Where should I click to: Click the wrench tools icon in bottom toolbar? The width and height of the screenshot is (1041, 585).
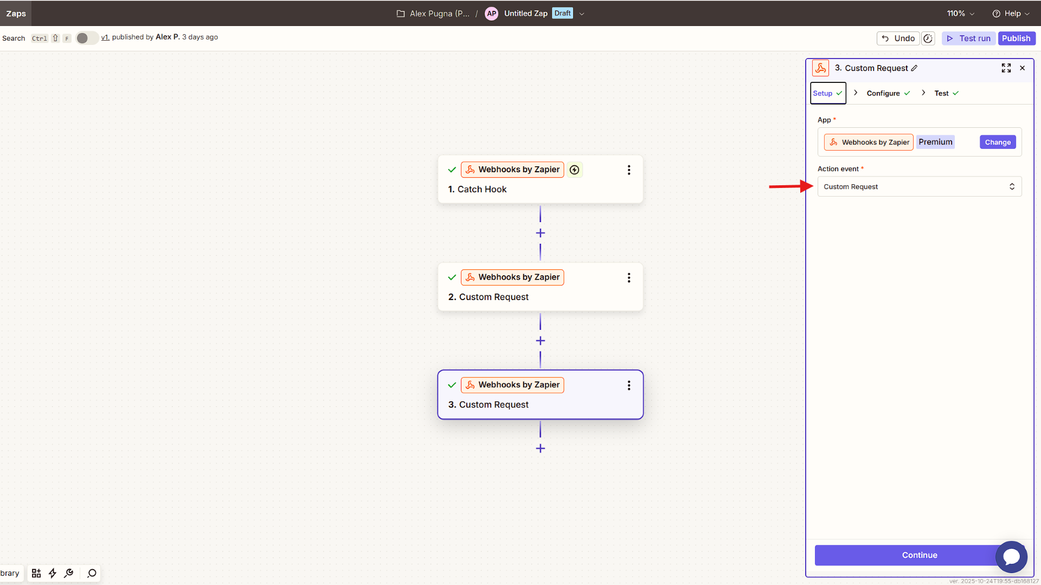tap(69, 573)
